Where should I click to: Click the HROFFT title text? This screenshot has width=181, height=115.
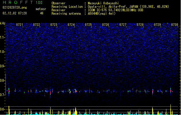[x=18, y=2]
